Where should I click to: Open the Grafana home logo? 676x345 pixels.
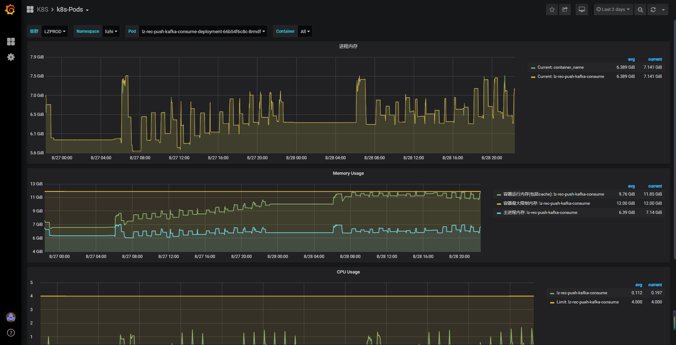(x=10, y=10)
